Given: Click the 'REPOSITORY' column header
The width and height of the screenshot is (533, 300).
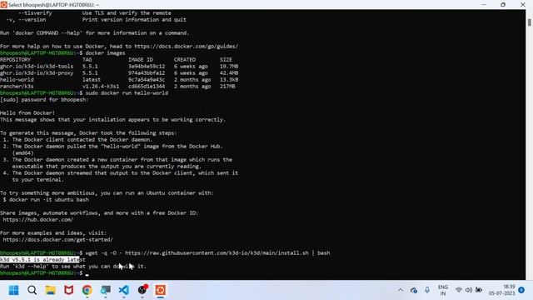Looking at the screenshot, I should pyautogui.click(x=15, y=59).
